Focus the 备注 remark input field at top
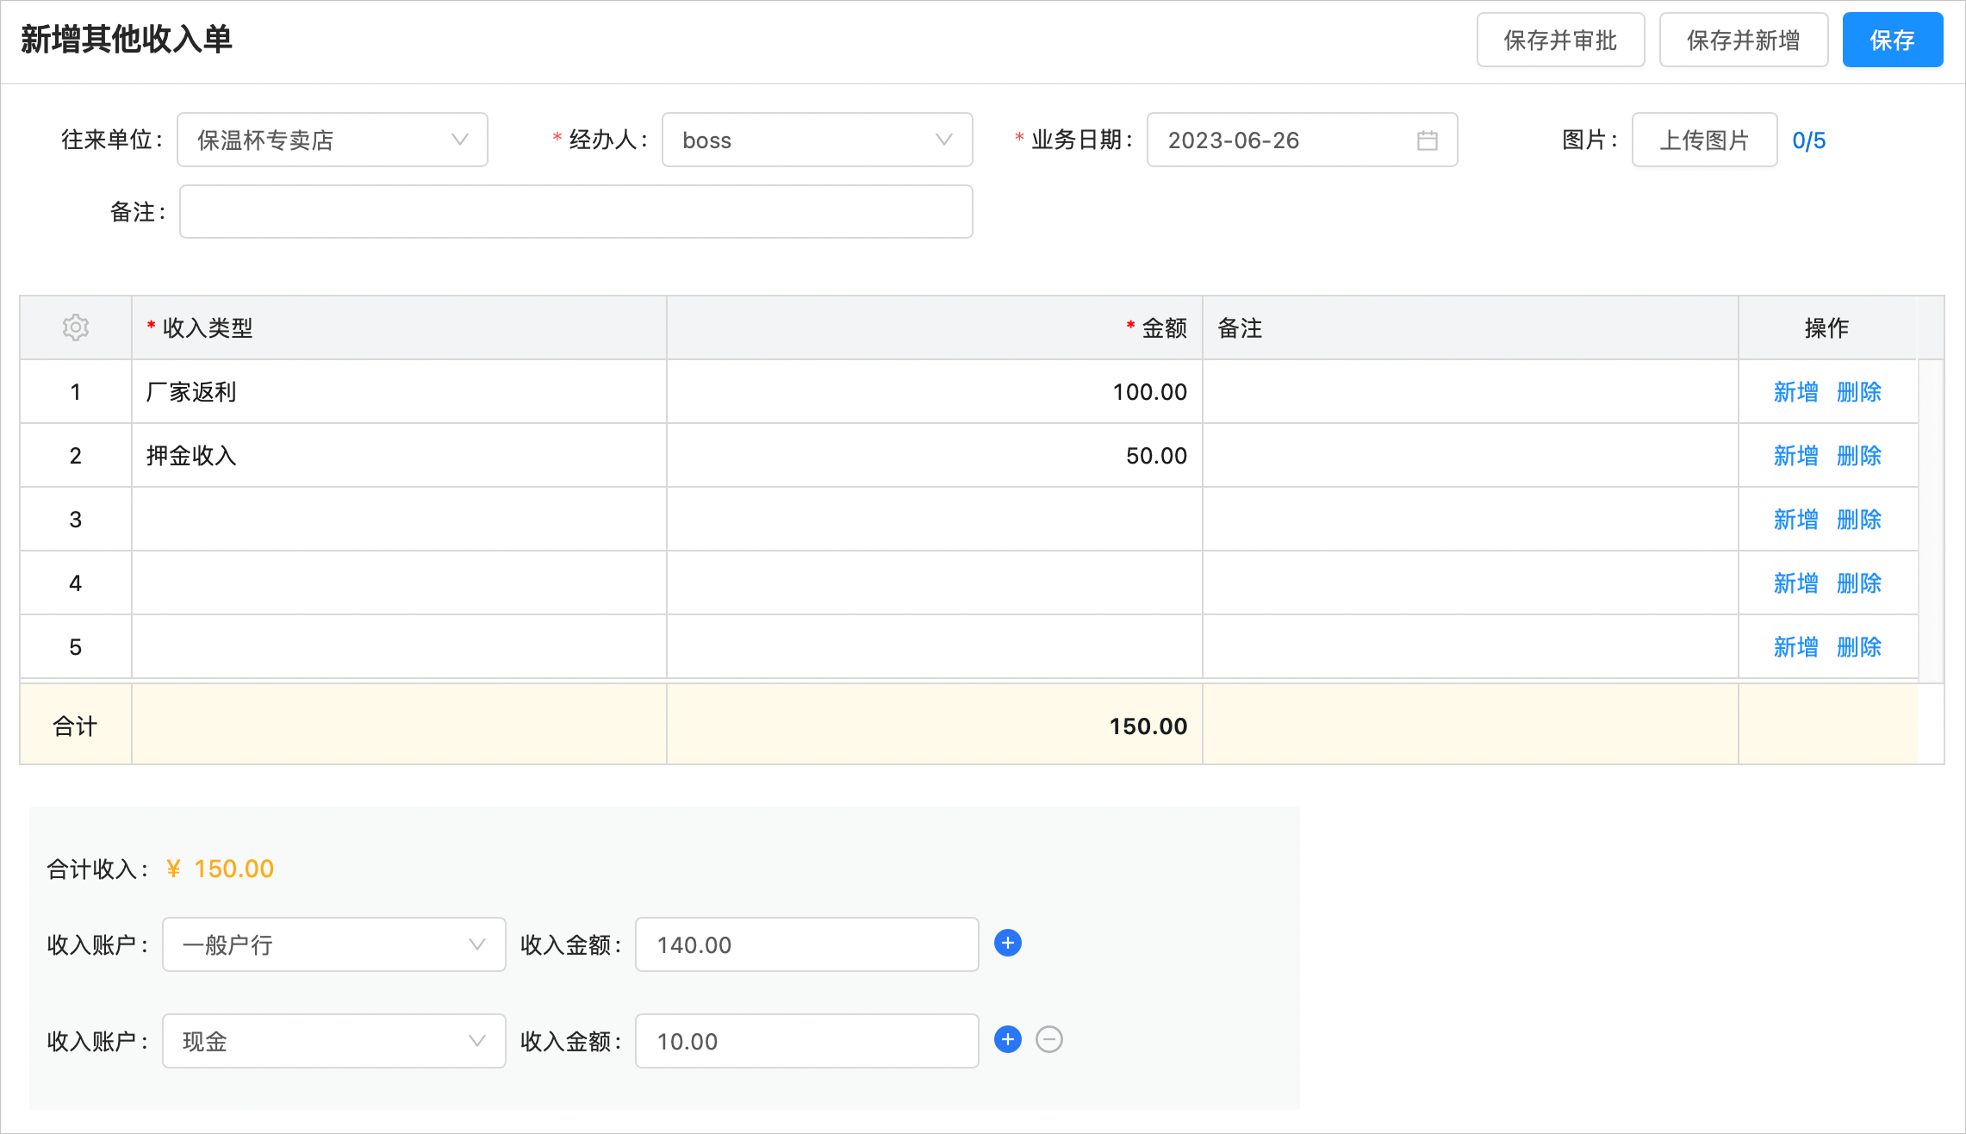The height and width of the screenshot is (1134, 1966). [575, 212]
